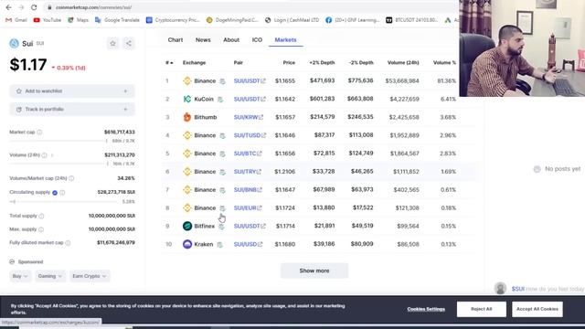The width and height of the screenshot is (585, 329).
Task: Sort the table by rank number column
Action: tap(169, 63)
